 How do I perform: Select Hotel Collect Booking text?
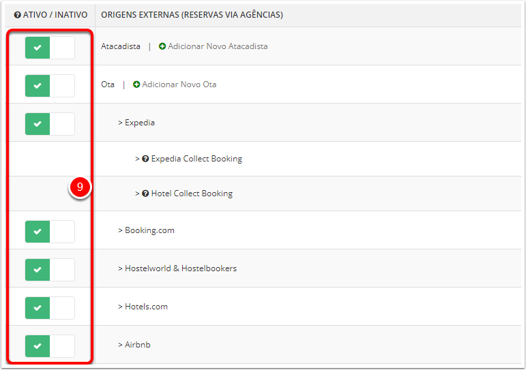192,194
